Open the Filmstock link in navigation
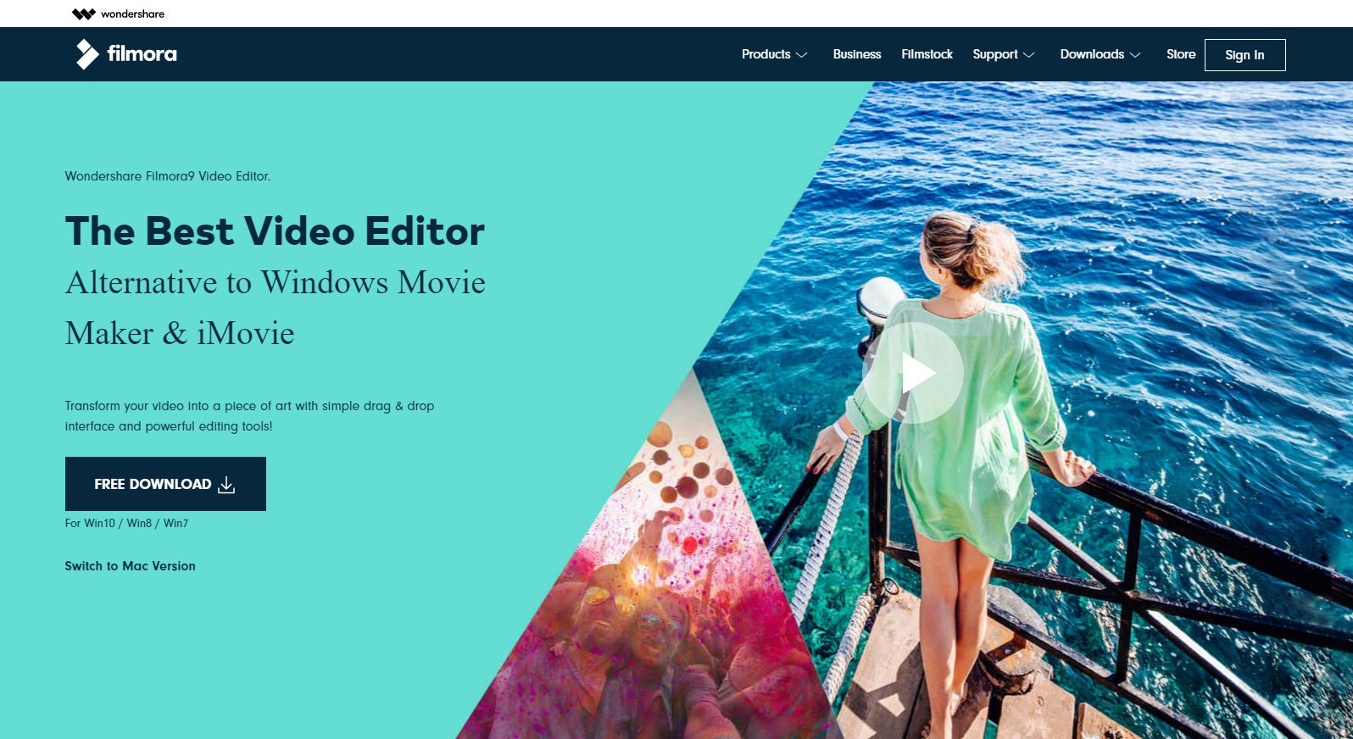 [x=927, y=54]
